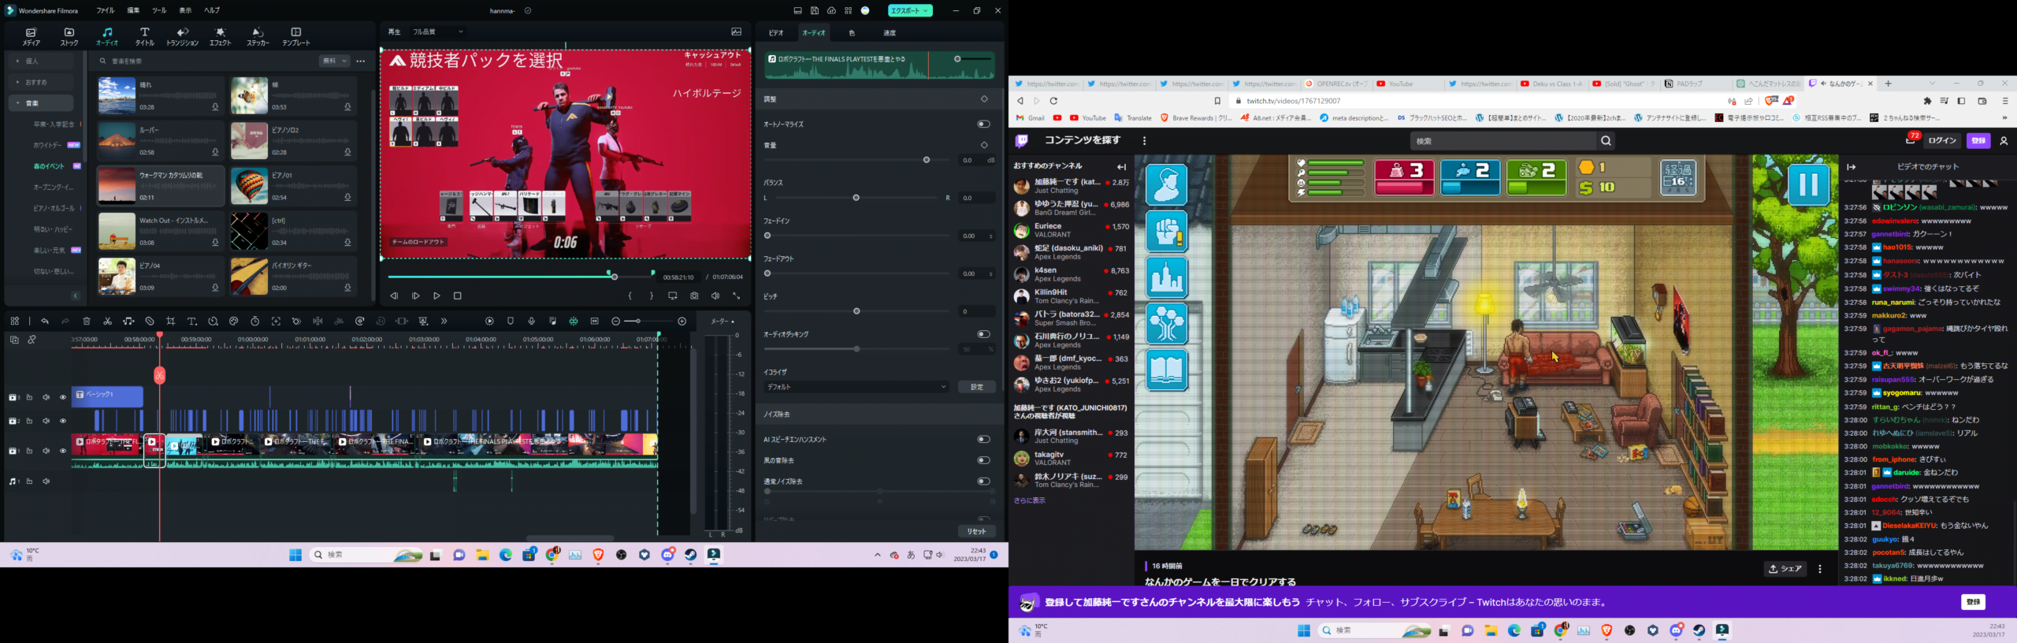Open the equalizer デフォルト preset dropdown
The height and width of the screenshot is (643, 2017).
click(856, 387)
